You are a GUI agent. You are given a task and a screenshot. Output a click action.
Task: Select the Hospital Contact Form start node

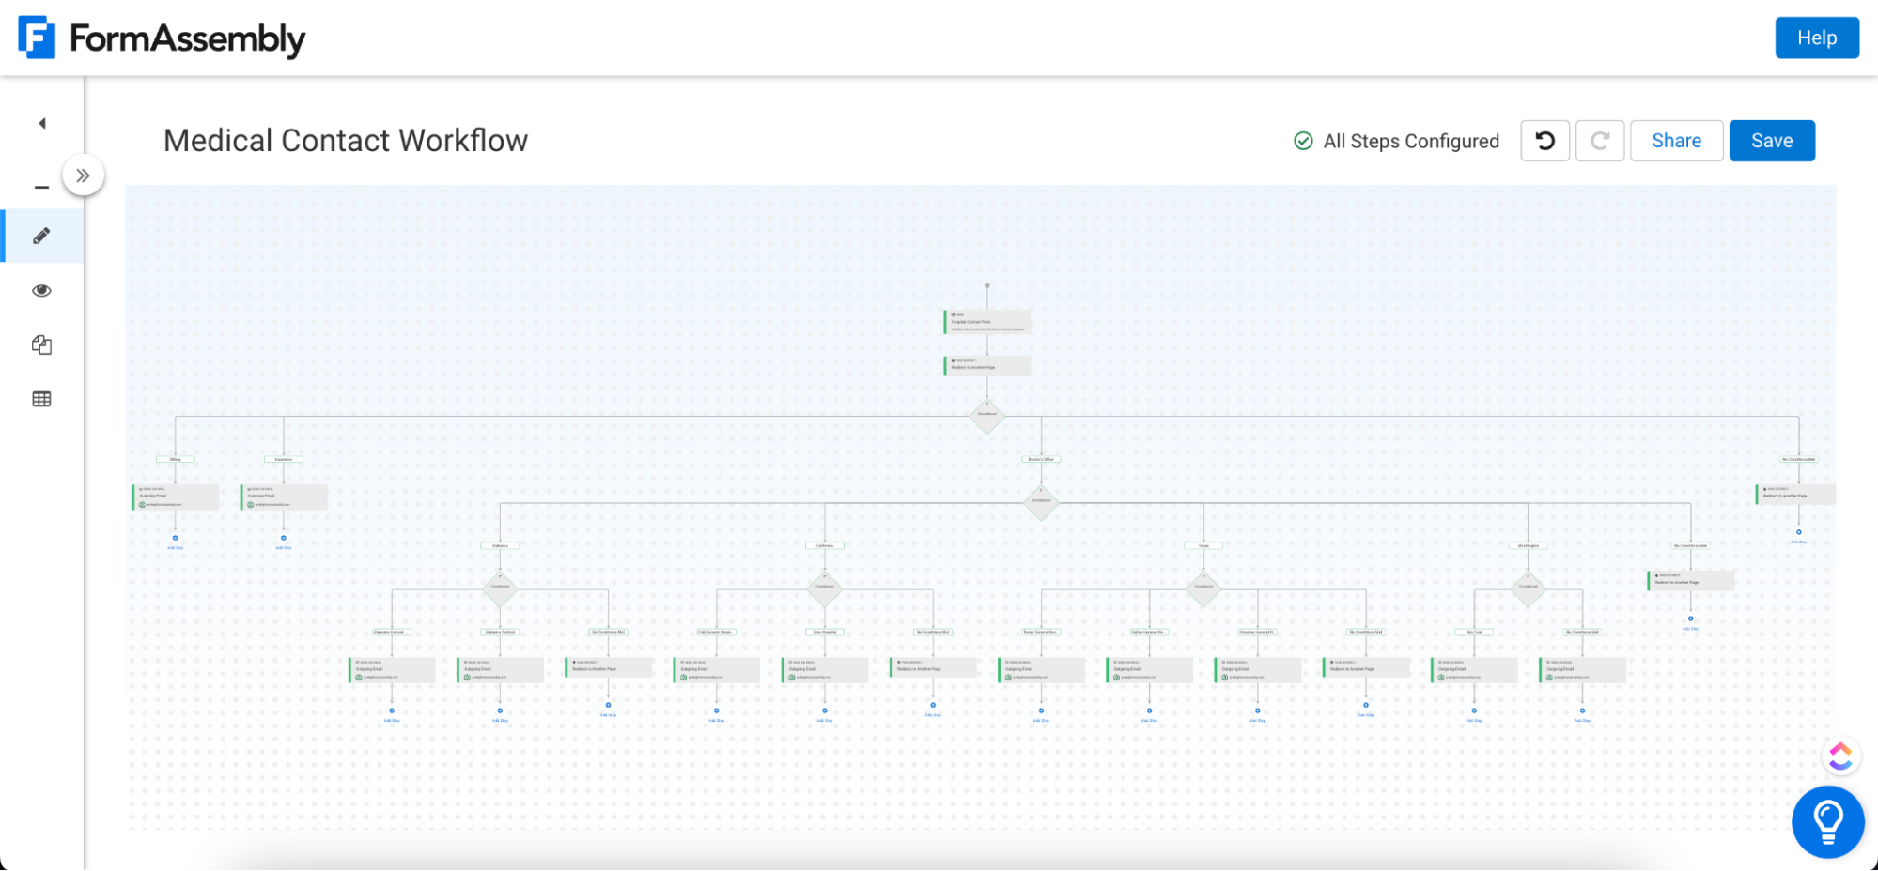coord(986,321)
